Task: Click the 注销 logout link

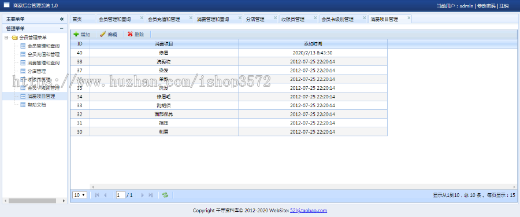Action: tap(504, 6)
